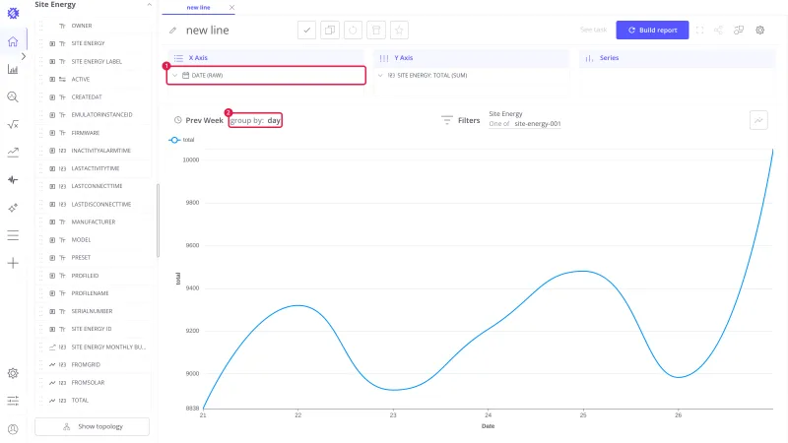788x443 pixels.
Task: Open the trend line icon in sidebar
Action: point(13,153)
